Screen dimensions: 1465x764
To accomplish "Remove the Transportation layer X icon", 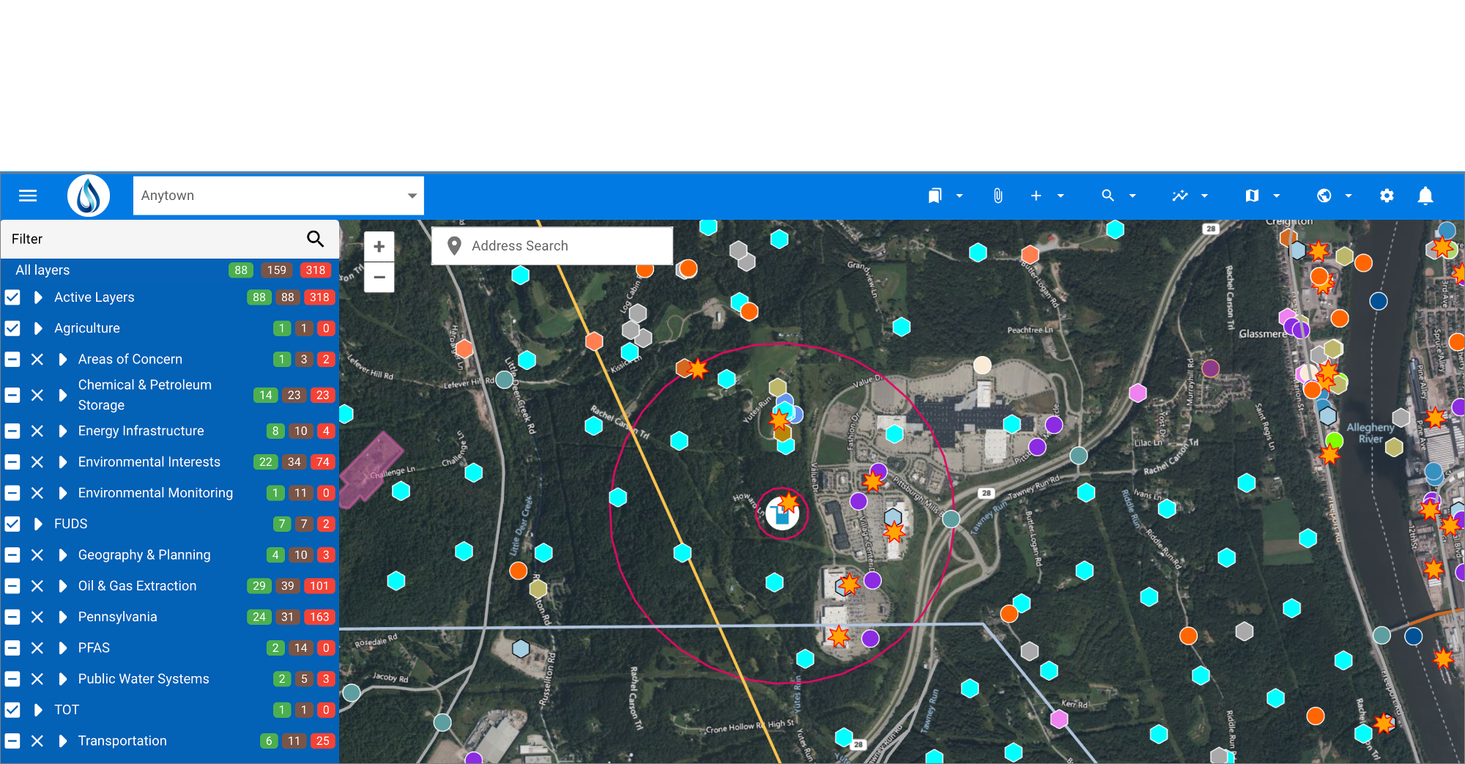I will pos(37,741).
